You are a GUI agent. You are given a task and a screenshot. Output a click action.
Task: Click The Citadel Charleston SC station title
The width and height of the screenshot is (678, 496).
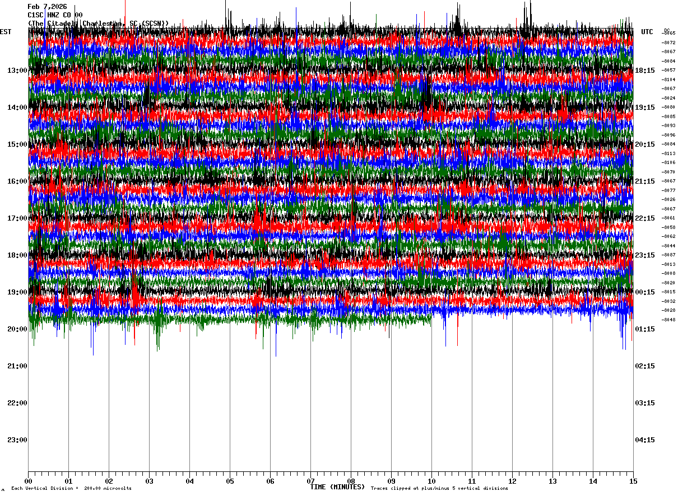[98, 24]
